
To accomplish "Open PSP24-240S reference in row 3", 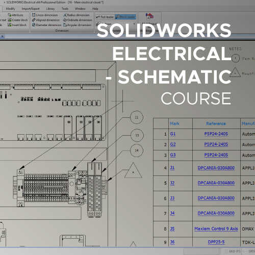I will click(x=216, y=155).
